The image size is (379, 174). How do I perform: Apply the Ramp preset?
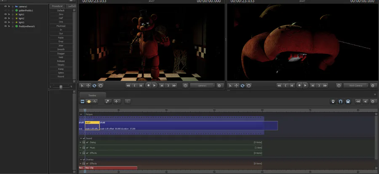pyautogui.click(x=61, y=69)
